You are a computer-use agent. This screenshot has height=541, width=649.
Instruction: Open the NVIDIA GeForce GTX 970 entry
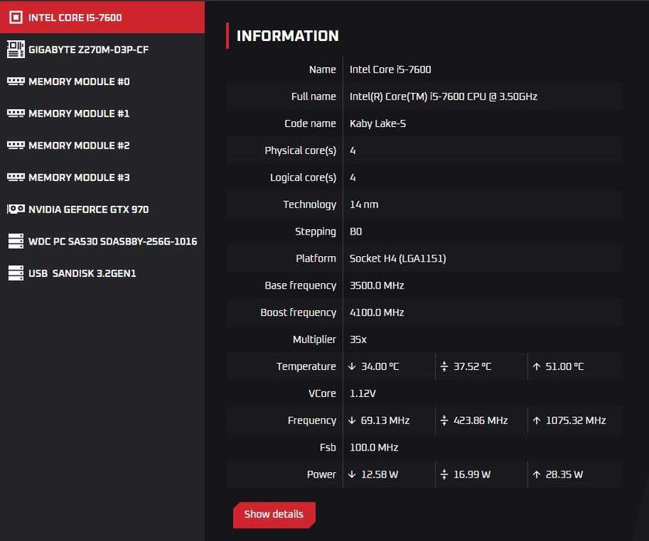[x=88, y=210]
